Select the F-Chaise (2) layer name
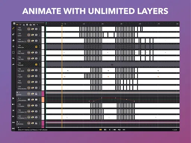 [x=22, y=112]
